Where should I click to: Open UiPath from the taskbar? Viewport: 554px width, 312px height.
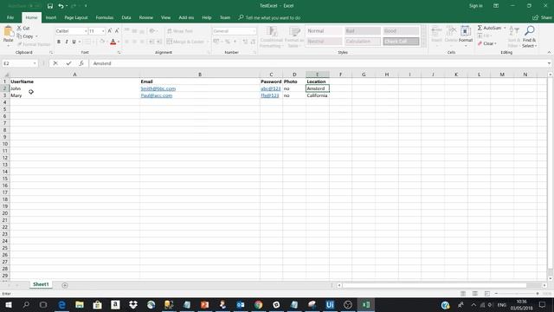[x=330, y=304]
